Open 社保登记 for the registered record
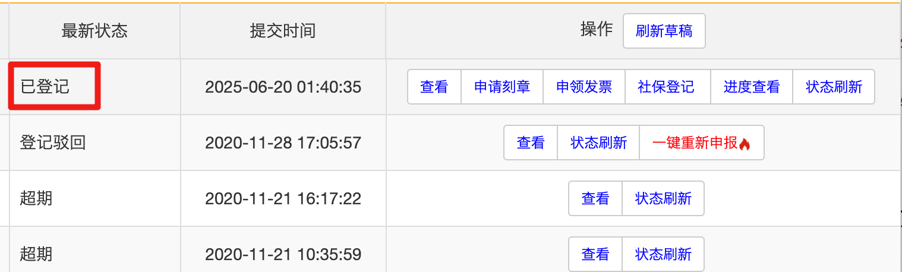Image resolution: width=902 pixels, height=272 pixels. (x=666, y=87)
